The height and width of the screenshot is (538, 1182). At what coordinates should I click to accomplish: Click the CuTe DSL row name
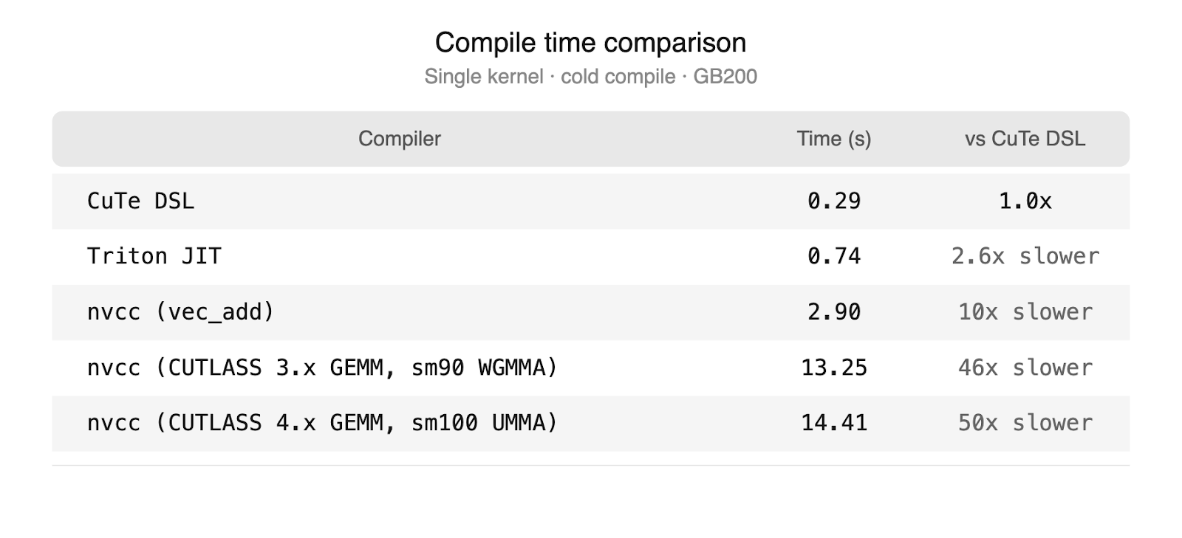pyautogui.click(x=141, y=201)
